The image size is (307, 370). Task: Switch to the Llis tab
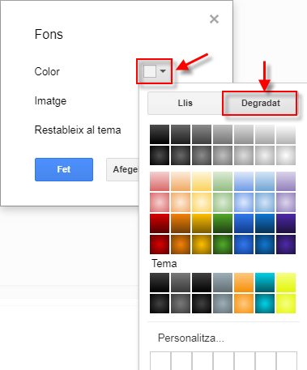(x=185, y=103)
